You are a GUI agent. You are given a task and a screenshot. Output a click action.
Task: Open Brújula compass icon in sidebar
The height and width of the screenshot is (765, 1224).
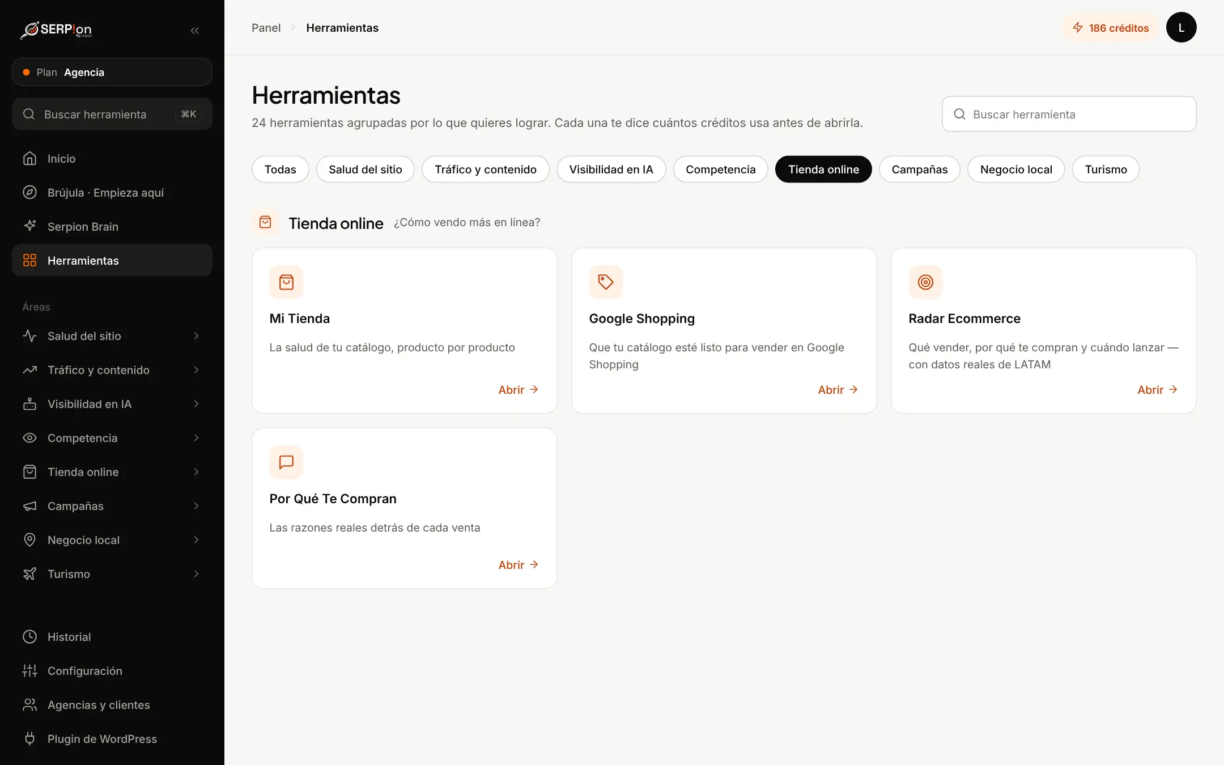[29, 193]
